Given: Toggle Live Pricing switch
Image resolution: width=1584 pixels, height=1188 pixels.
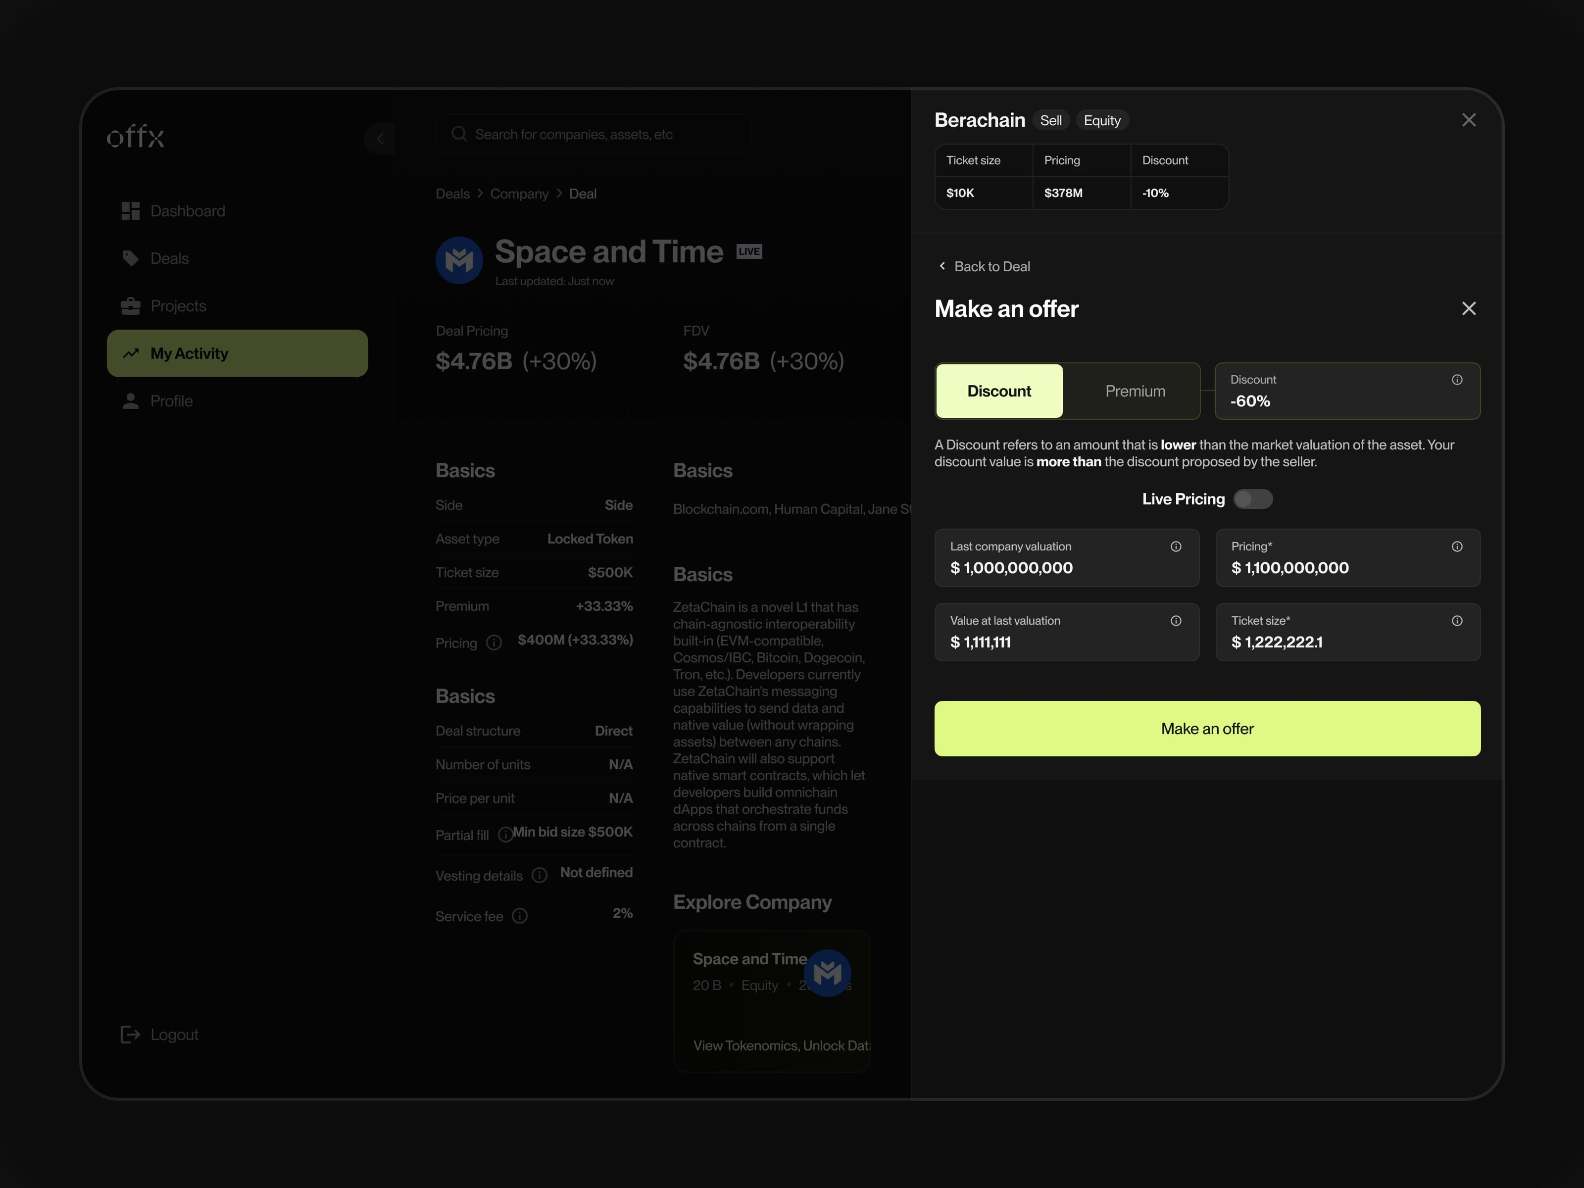Looking at the screenshot, I should pyautogui.click(x=1253, y=499).
